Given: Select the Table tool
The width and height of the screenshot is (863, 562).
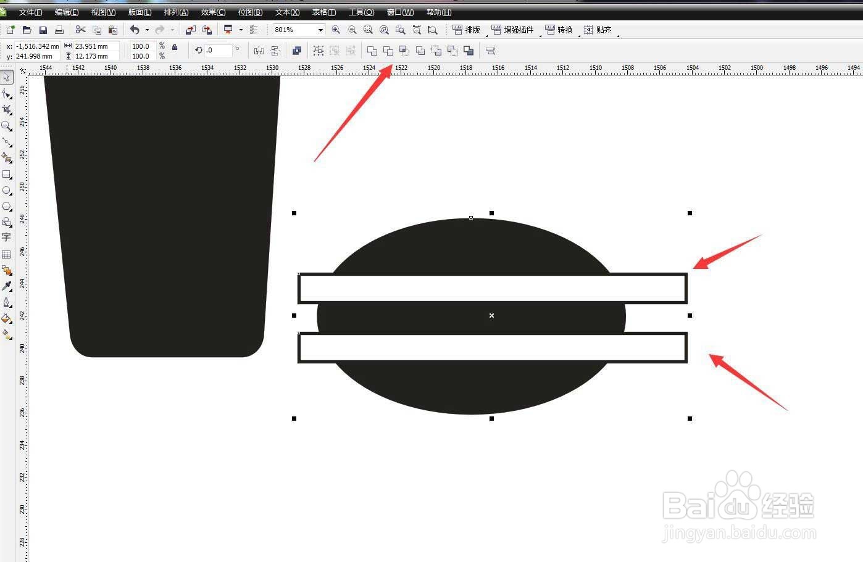Looking at the screenshot, I should (x=6, y=254).
